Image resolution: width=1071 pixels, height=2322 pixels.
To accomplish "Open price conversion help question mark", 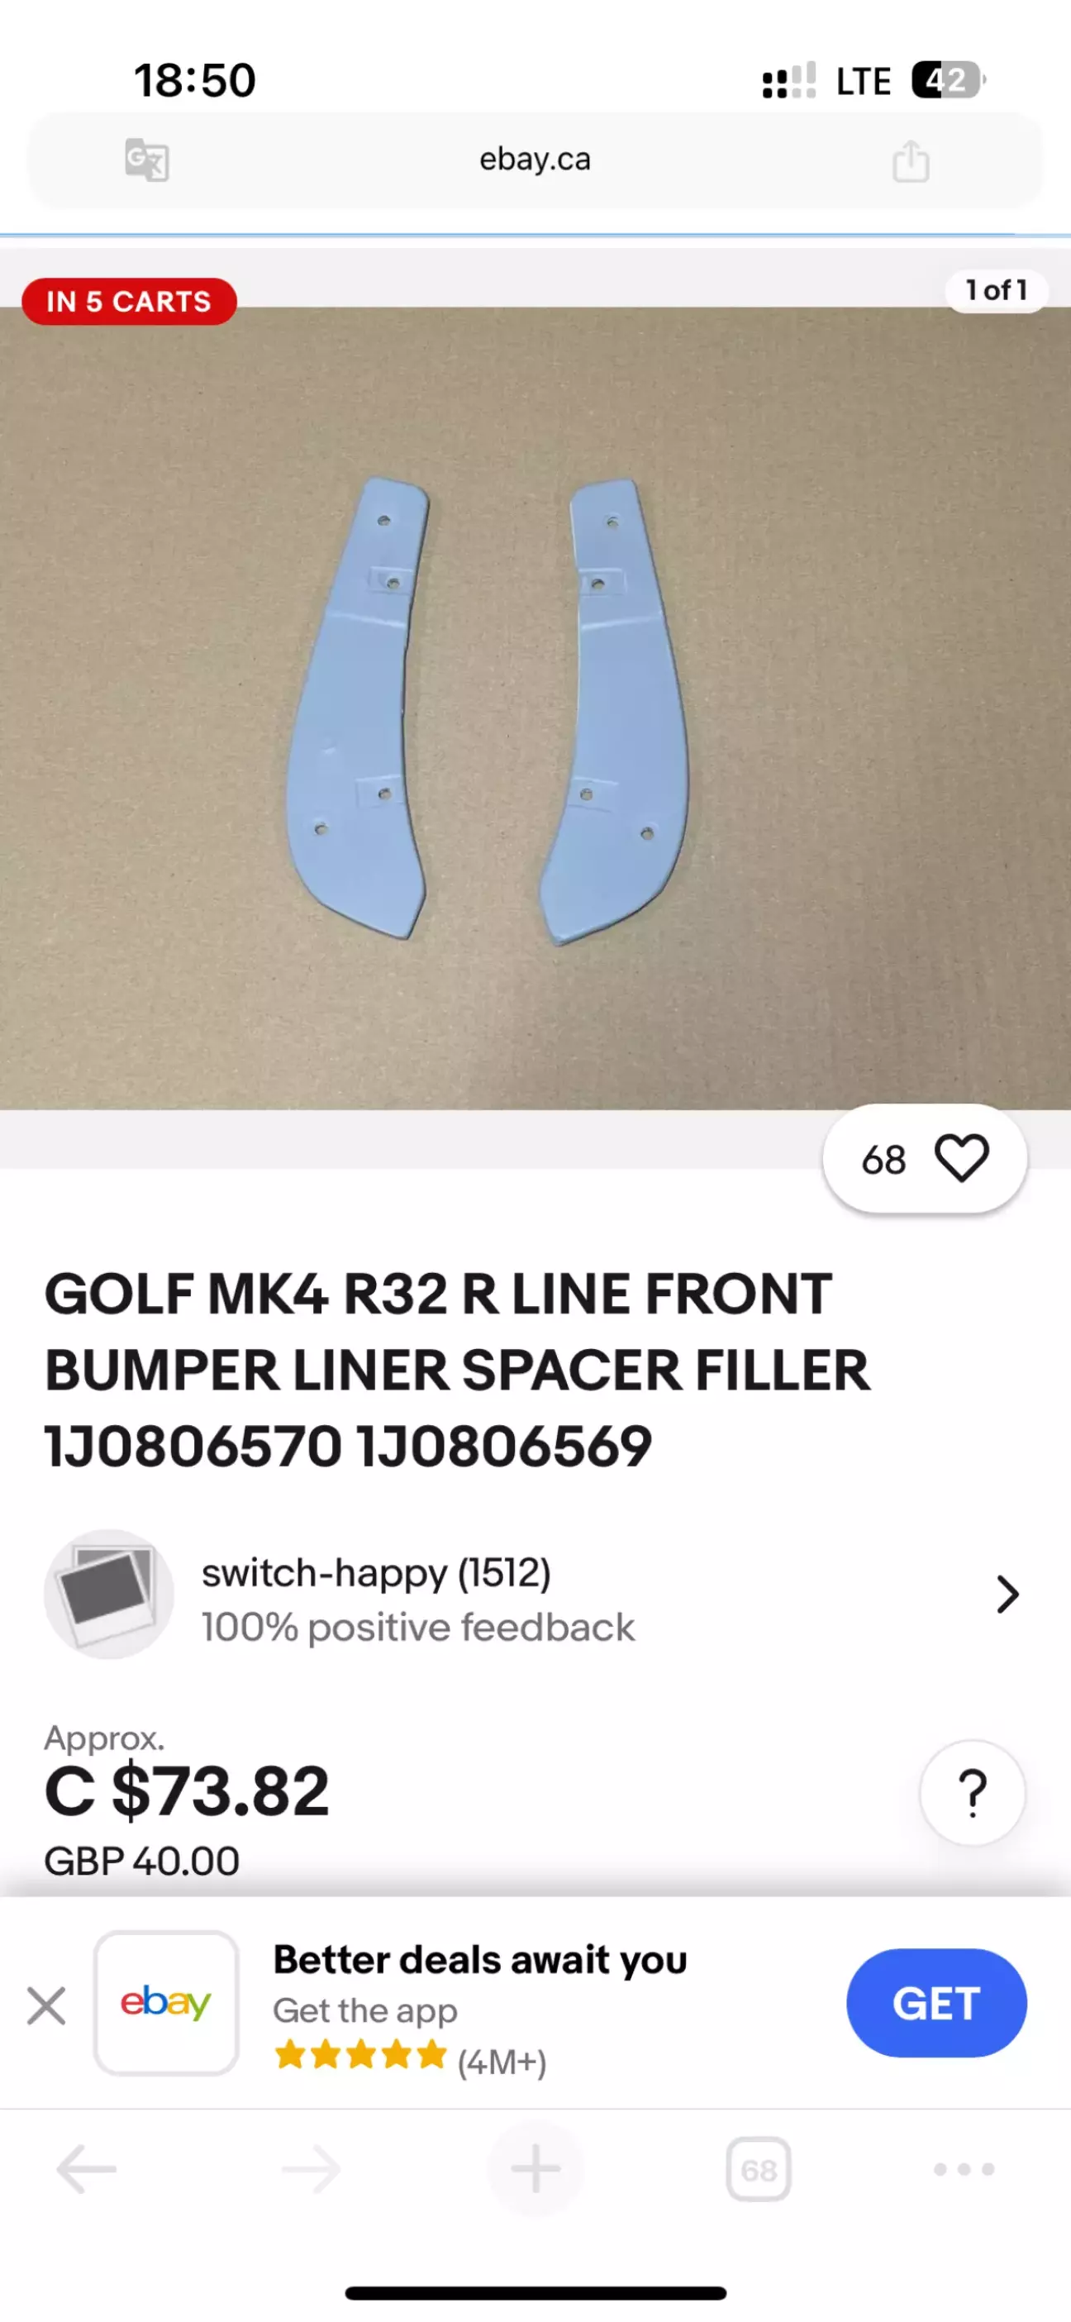I will (x=972, y=1793).
